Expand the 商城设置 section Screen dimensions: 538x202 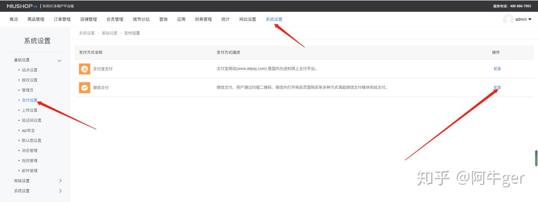click(61, 181)
